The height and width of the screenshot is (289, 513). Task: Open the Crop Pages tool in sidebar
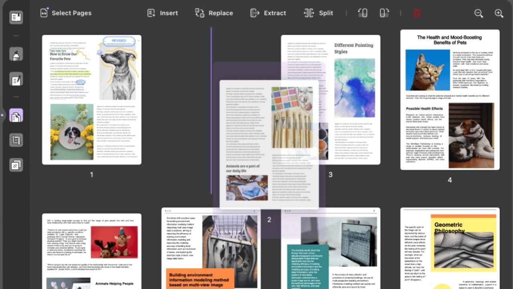pos(16,140)
